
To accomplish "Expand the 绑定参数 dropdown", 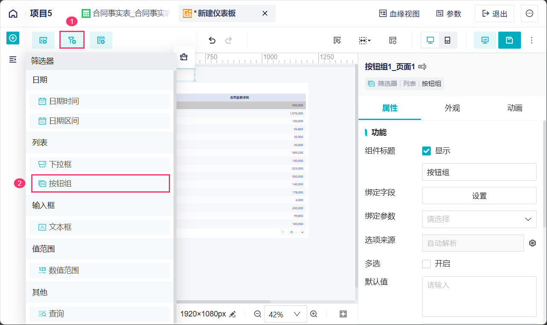I will point(479,219).
